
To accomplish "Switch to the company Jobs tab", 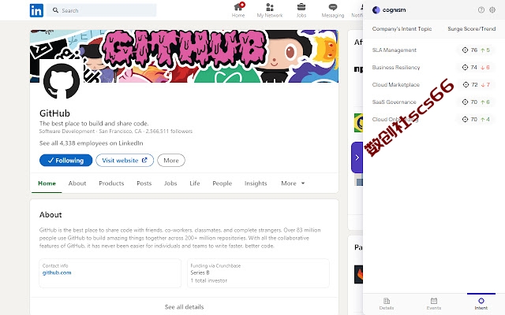I will click(170, 183).
